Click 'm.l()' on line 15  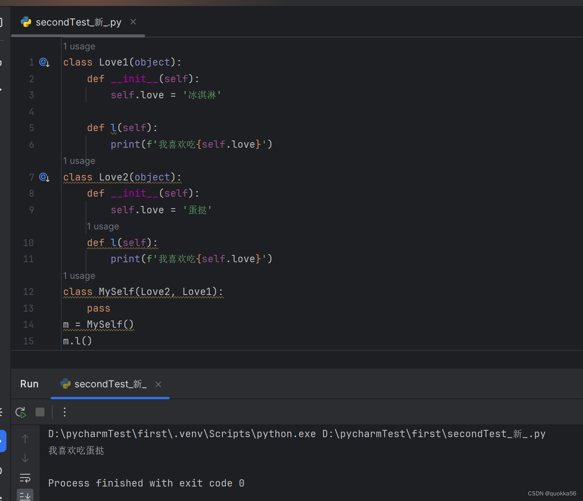point(77,341)
